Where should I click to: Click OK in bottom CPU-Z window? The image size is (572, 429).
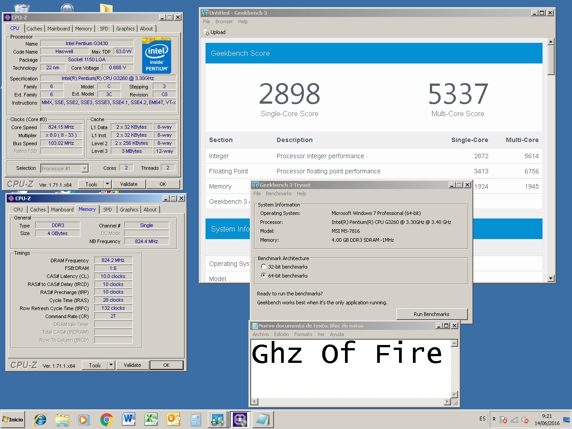(x=166, y=365)
